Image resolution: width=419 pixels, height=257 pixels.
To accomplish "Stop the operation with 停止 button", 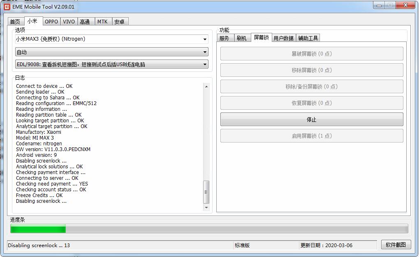I will coord(312,119).
